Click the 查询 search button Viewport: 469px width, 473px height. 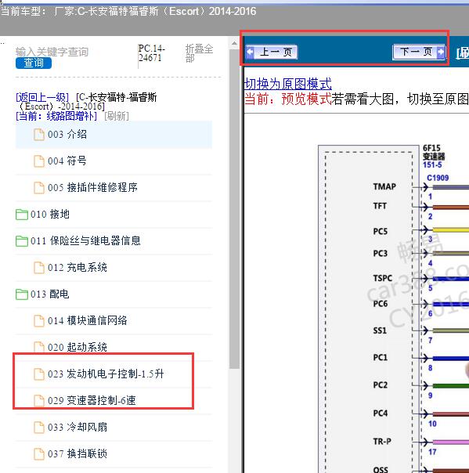(34, 63)
